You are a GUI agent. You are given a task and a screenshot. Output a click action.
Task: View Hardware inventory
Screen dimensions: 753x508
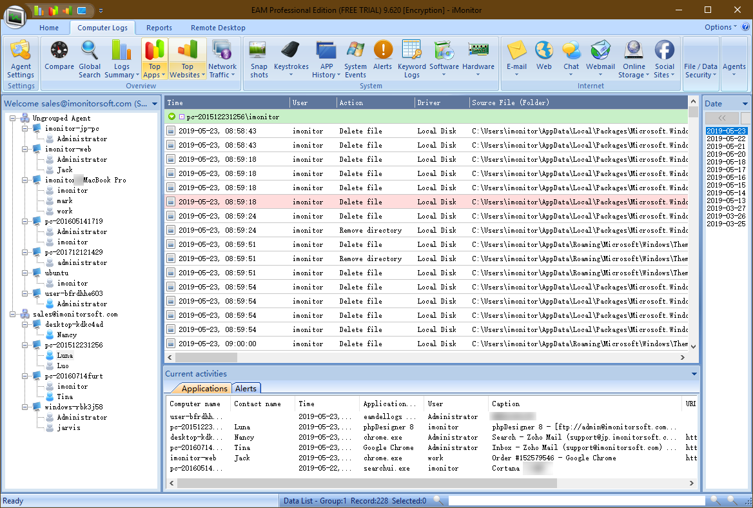click(478, 59)
